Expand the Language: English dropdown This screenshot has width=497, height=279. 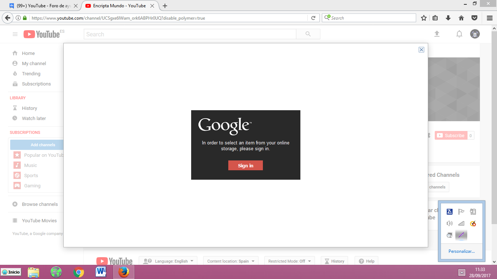(x=168, y=261)
